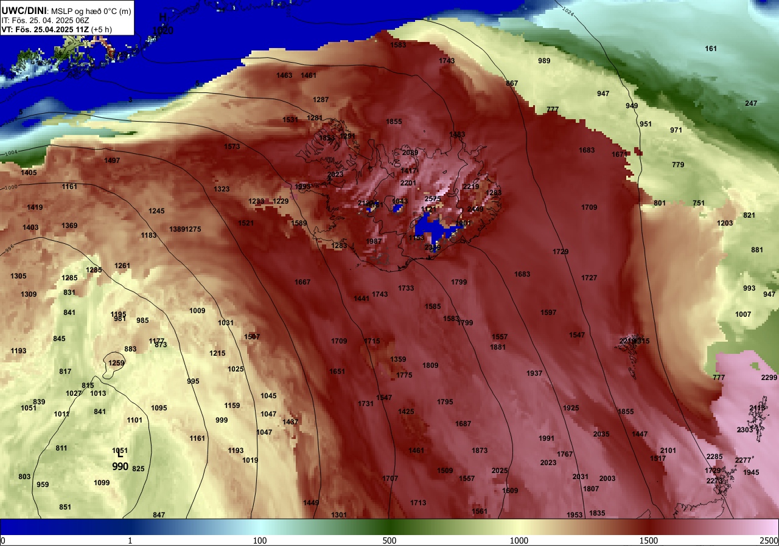This screenshot has height=546, width=779.
Task: Click the height value 1945
Action: [x=751, y=472]
